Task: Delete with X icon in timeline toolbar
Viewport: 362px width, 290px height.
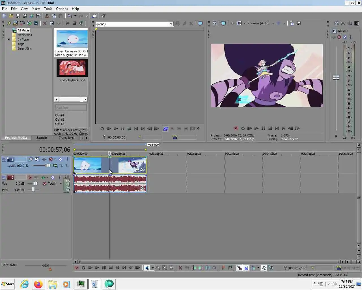Action: (180, 268)
